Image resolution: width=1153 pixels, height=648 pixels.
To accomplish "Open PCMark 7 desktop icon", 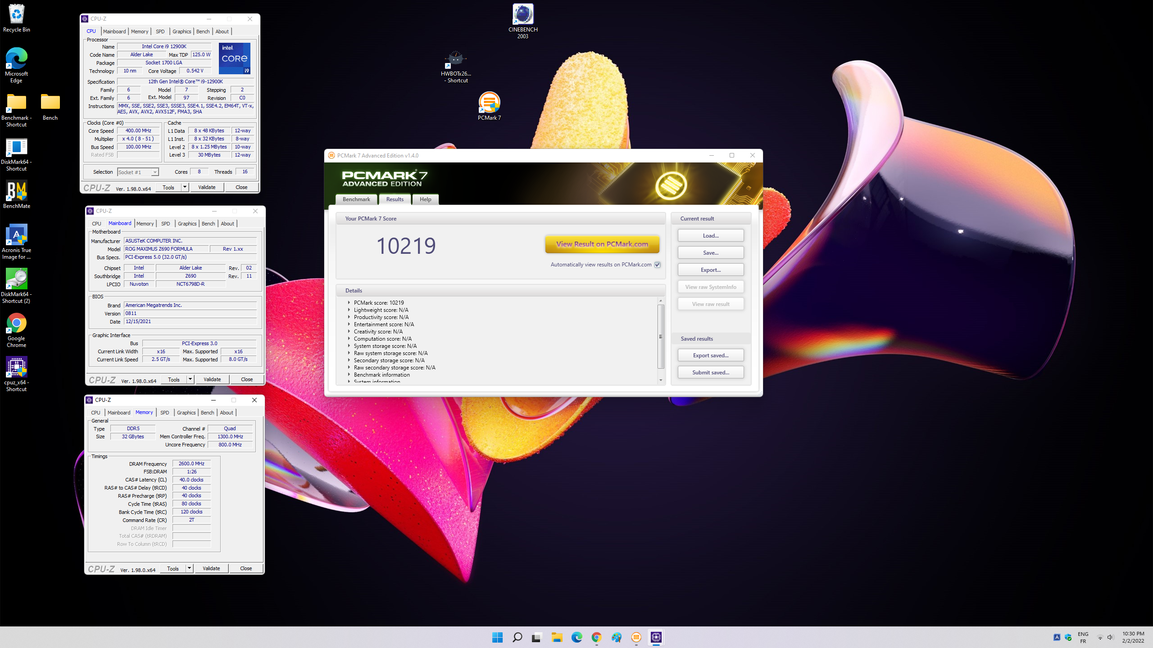I will [x=489, y=106].
